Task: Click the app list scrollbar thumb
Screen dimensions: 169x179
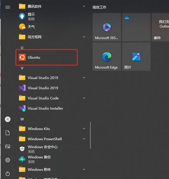Action: click(90, 136)
